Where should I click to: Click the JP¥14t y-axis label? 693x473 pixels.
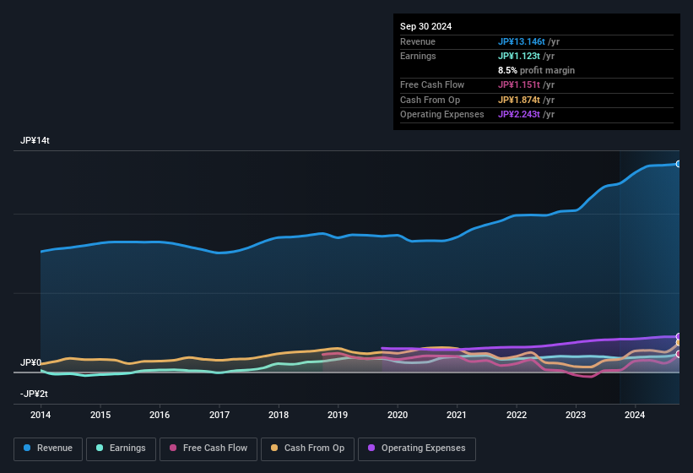point(35,141)
